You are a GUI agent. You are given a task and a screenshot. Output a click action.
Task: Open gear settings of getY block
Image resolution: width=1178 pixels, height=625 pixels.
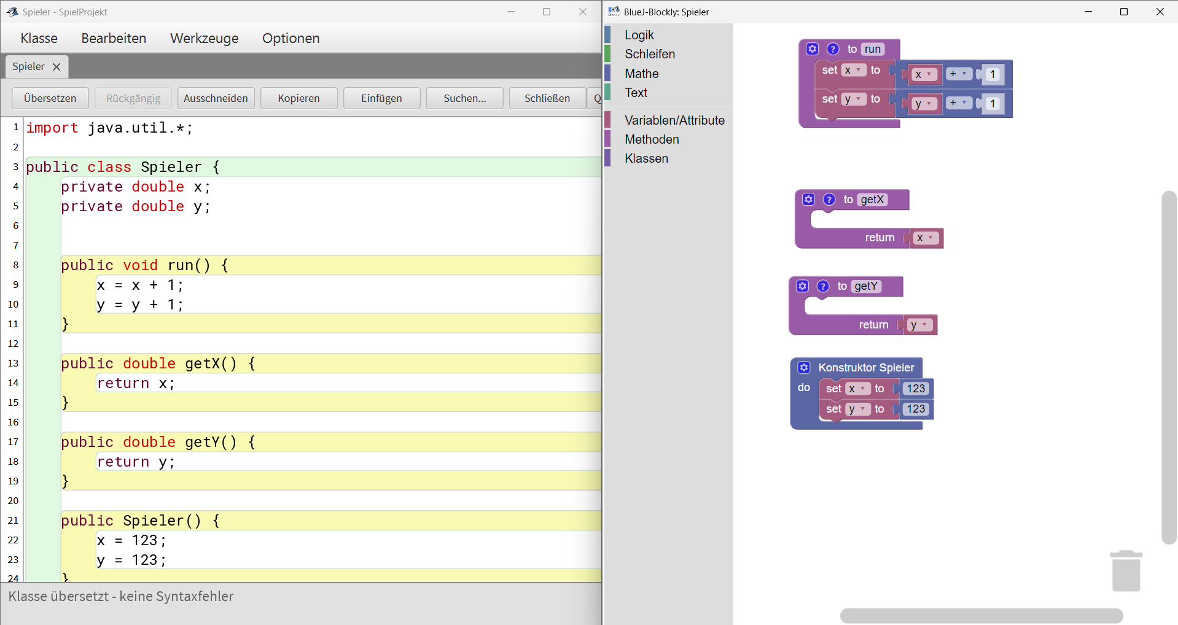pos(802,286)
